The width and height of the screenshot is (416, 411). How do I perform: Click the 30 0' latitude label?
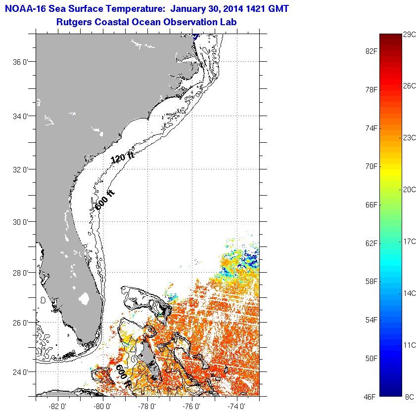pyautogui.click(x=20, y=222)
